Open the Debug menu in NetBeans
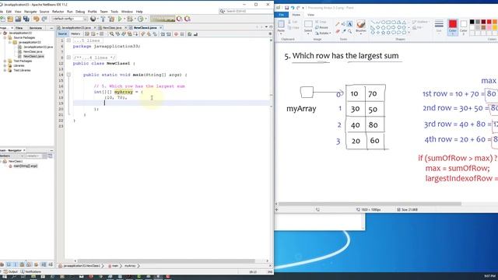The height and width of the screenshot is (280, 498). point(80,12)
